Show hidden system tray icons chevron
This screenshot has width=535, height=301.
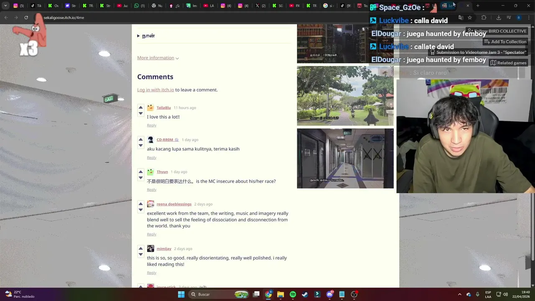pyautogui.click(x=459, y=294)
